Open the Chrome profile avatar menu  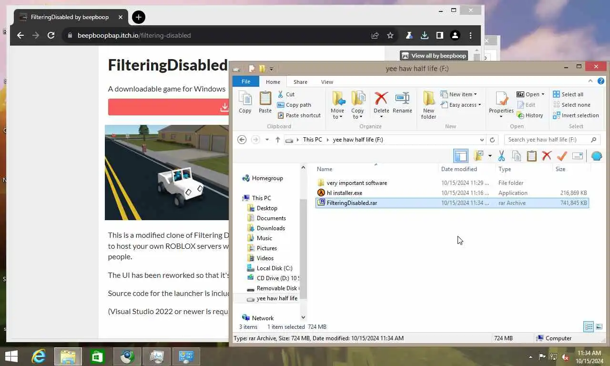455,35
